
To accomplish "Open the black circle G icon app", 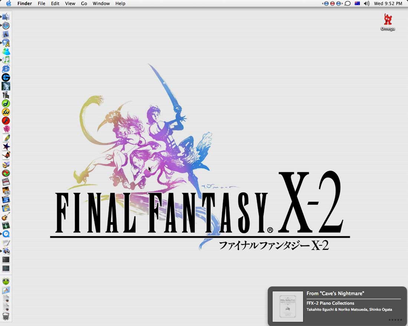I will (x=6, y=77).
